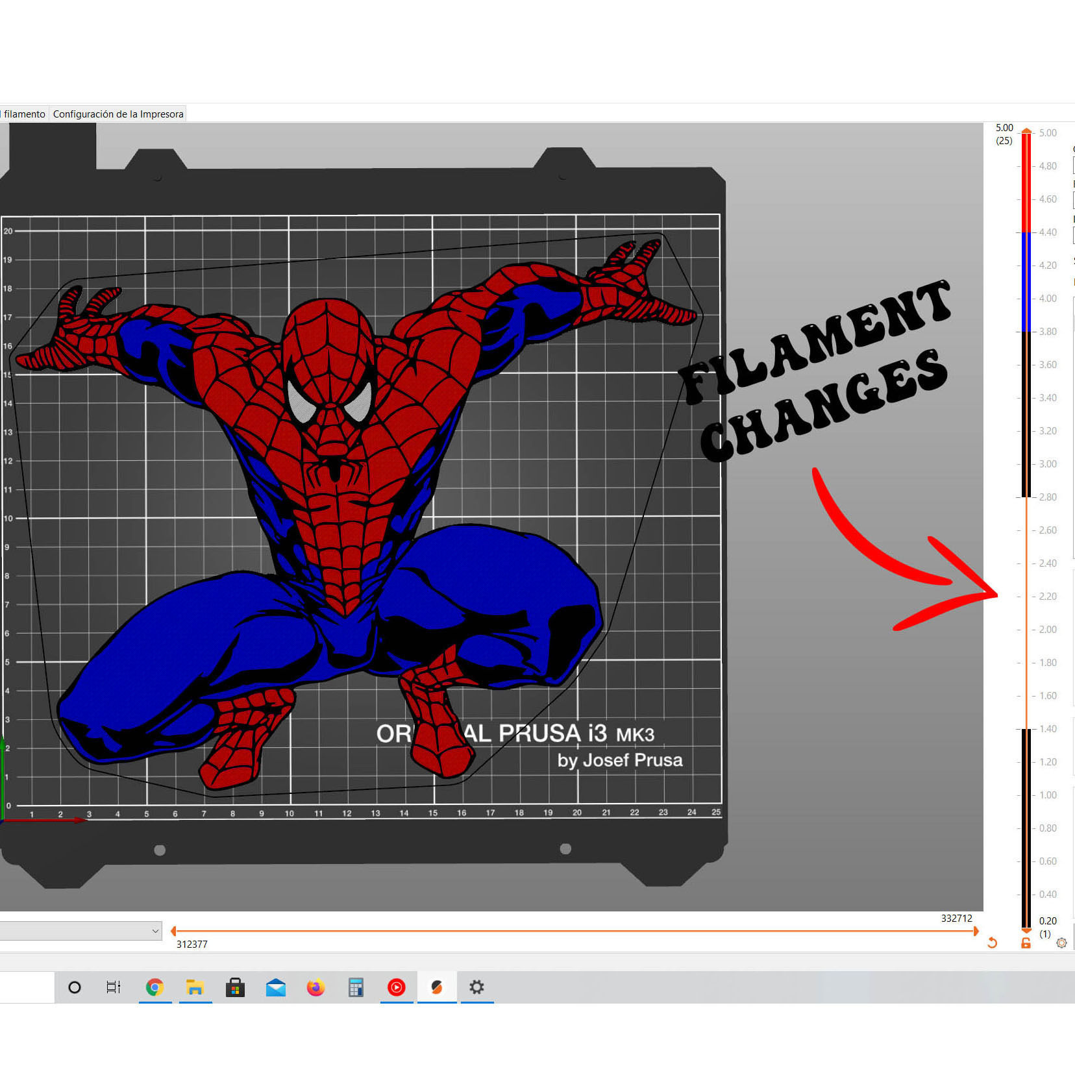Viewport: 1075px width, 1075px height.
Task: Open Mail app from the taskbar
Action: (x=276, y=987)
